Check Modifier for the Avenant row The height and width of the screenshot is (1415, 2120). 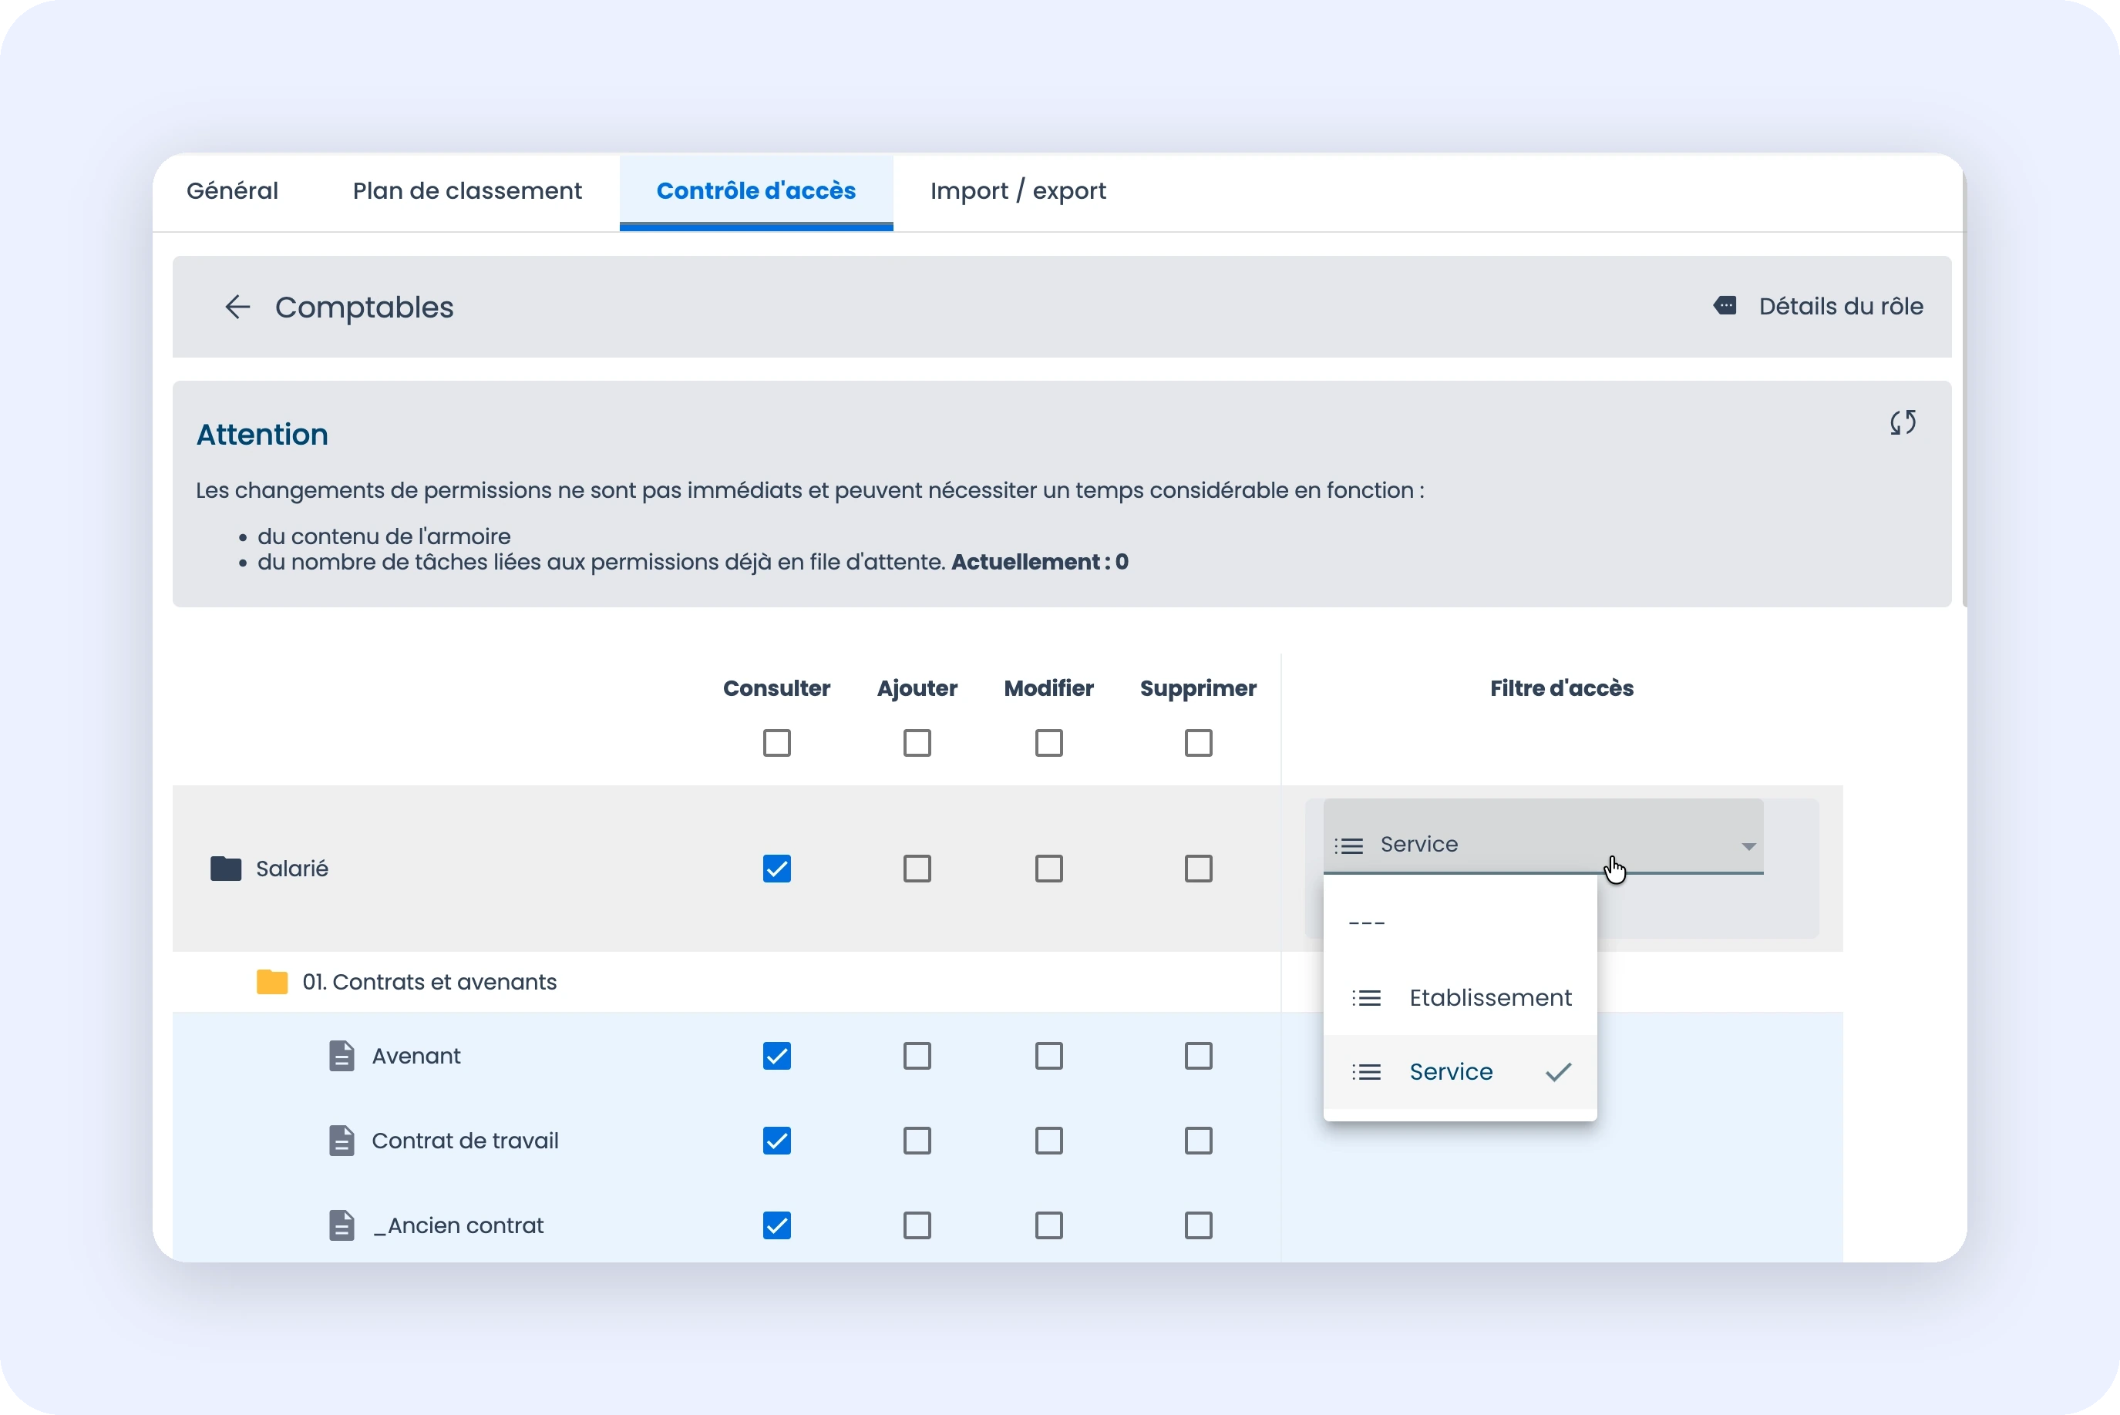pyautogui.click(x=1048, y=1056)
